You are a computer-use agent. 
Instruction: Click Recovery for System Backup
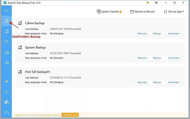142,58
